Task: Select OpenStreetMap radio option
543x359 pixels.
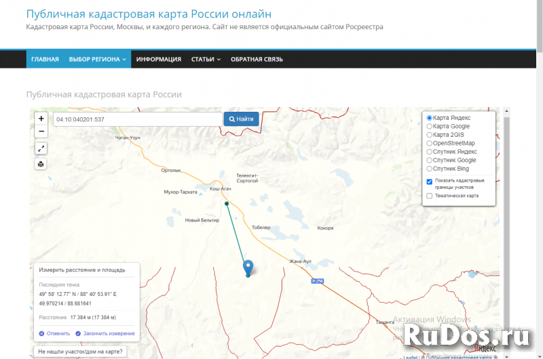Action: (x=430, y=144)
